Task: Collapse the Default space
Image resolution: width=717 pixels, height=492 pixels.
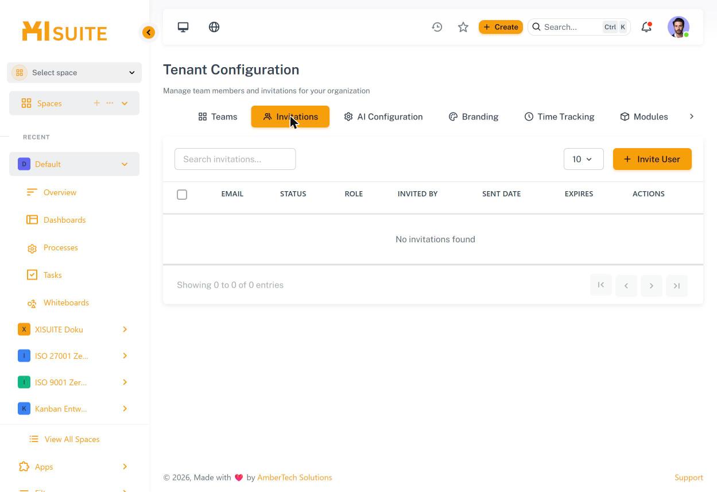Action: [x=125, y=164]
